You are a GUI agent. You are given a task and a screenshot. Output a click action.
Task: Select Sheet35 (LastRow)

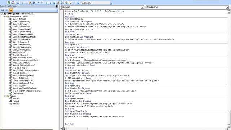pyautogui.click(x=20, y=73)
